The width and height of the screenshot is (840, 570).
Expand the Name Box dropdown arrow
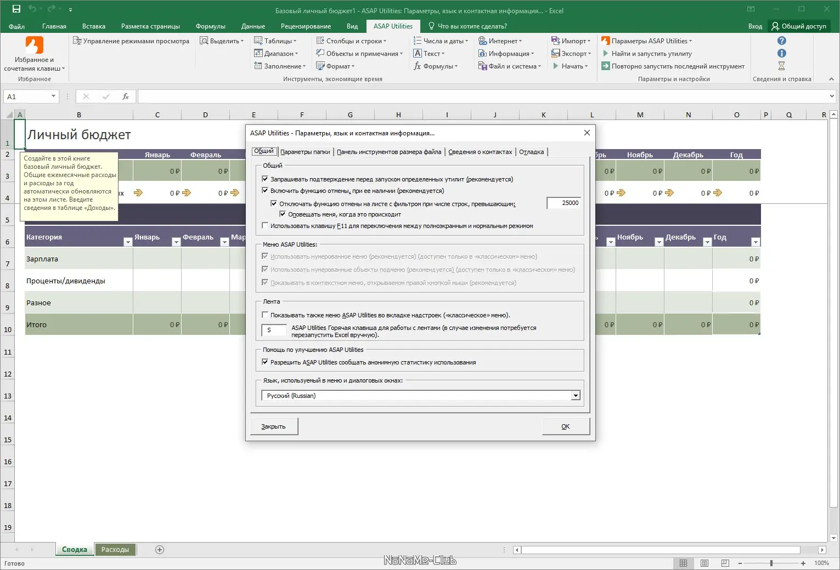click(53, 96)
